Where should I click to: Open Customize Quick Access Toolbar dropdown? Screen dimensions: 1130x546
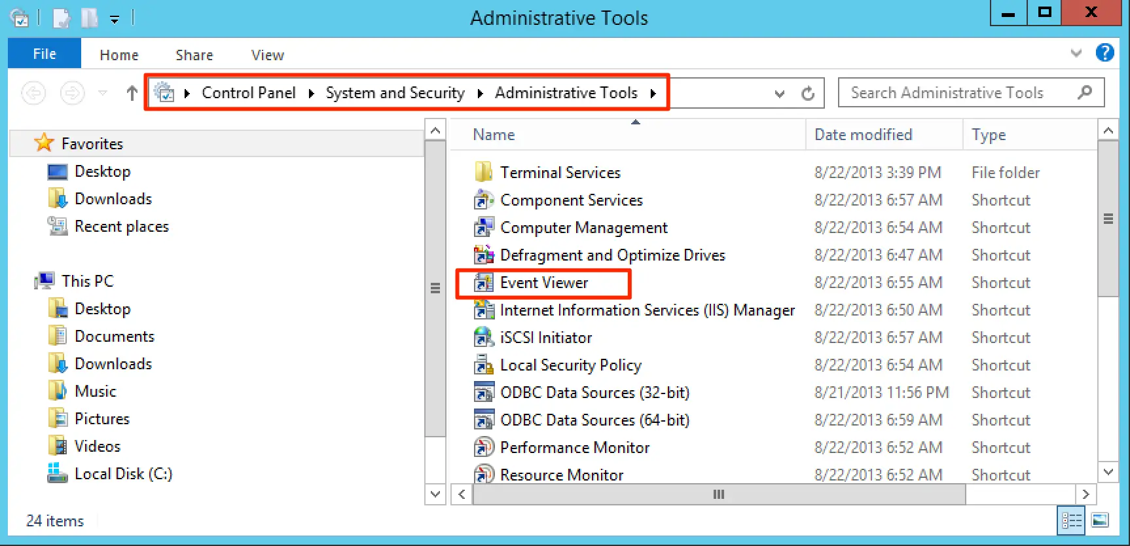(115, 20)
